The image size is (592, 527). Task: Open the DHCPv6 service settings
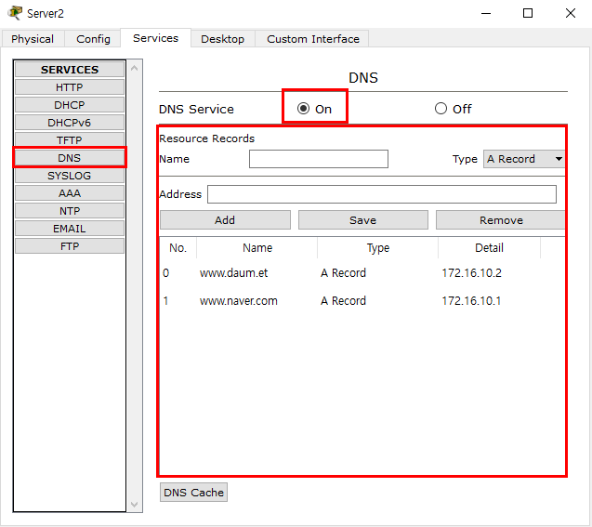[x=70, y=123]
